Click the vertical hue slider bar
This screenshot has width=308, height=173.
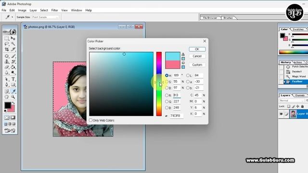[x=159, y=84]
